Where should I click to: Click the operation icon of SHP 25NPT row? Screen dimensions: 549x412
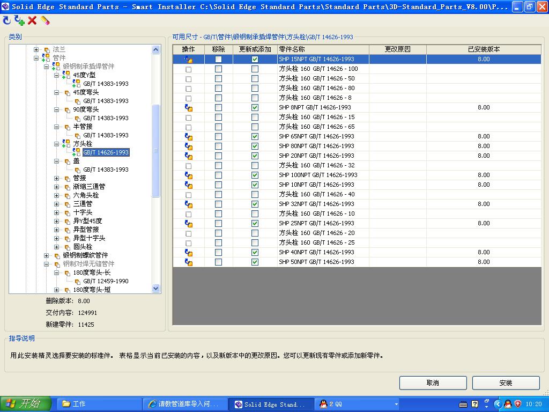coord(189,224)
